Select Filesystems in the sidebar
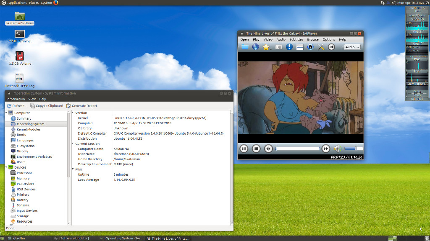Screen dimensions: 430x241 click(x=26, y=146)
